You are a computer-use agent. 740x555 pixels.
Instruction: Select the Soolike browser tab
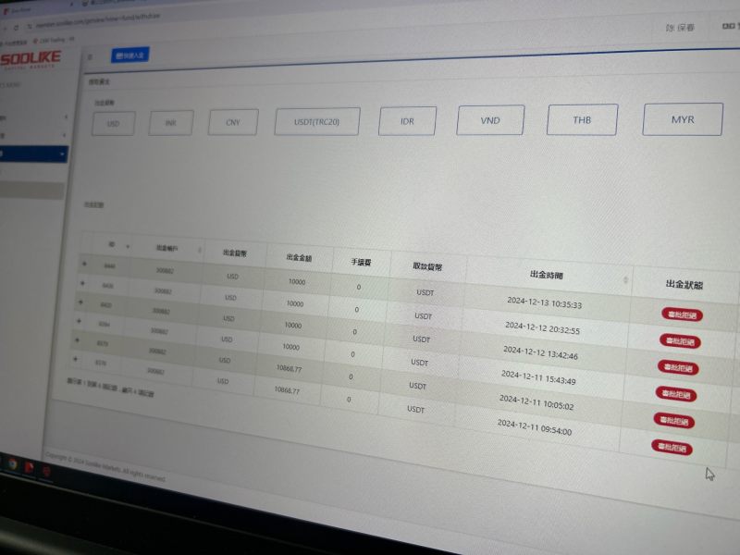(x=18, y=10)
